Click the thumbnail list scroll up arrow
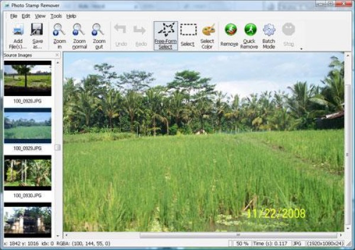Viewport: 355px width, 250px height. point(58,63)
